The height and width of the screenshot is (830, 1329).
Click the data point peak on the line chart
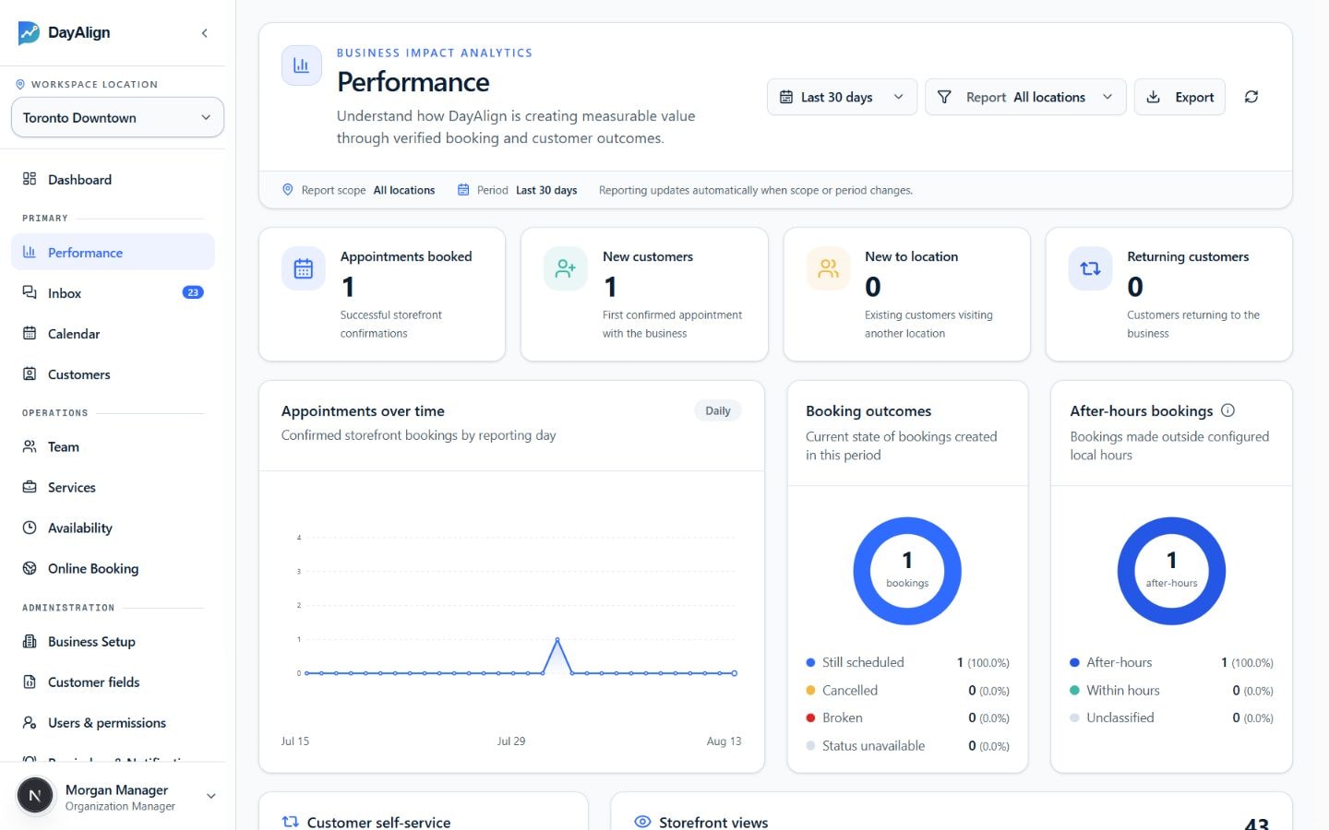pyautogui.click(x=557, y=639)
